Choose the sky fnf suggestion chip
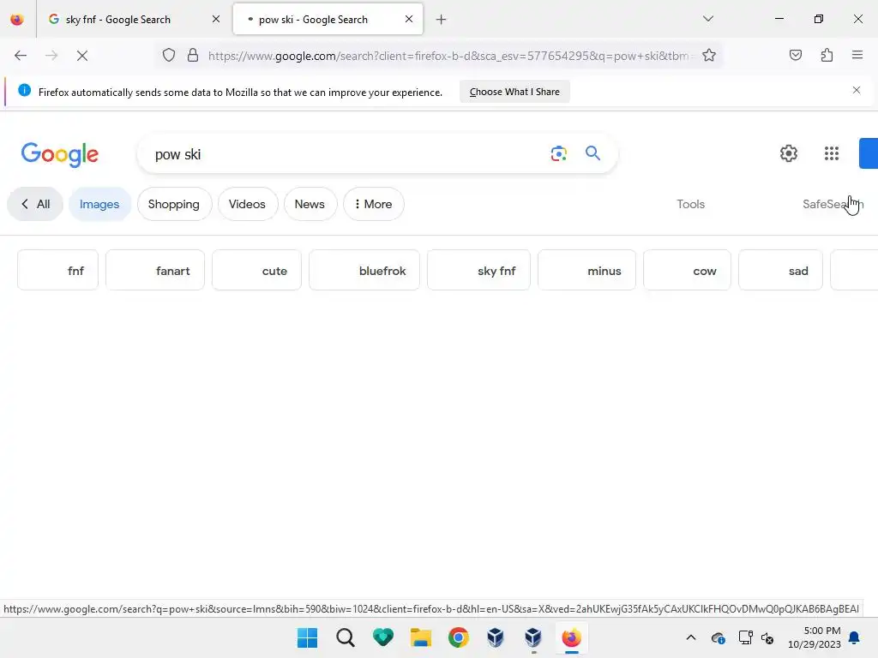The width and height of the screenshot is (878, 658). [478, 270]
